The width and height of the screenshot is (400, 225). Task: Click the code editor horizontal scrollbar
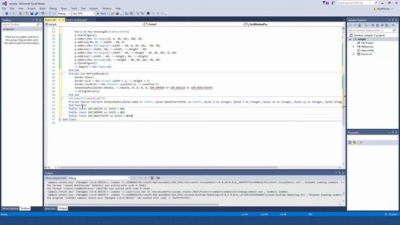click(x=168, y=167)
